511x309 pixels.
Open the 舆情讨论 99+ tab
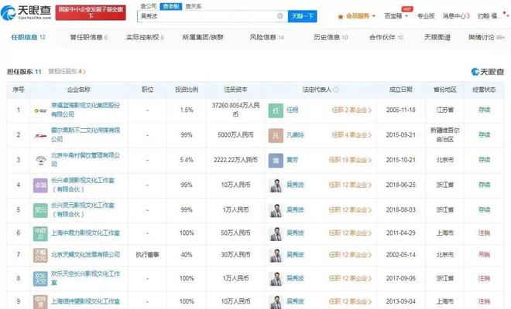(x=486, y=37)
